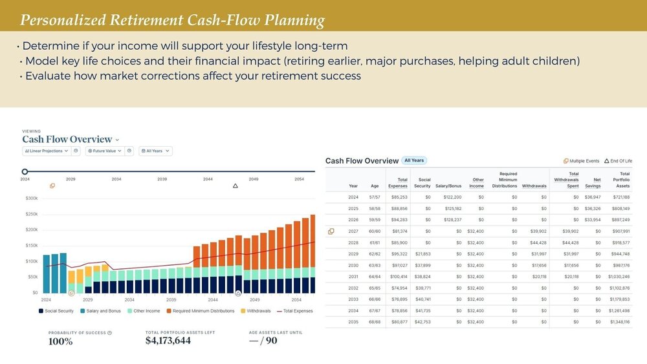The width and height of the screenshot is (647, 364).
Task: Click the event icon on the chart's x-axis near 2027
Action: pos(71,293)
